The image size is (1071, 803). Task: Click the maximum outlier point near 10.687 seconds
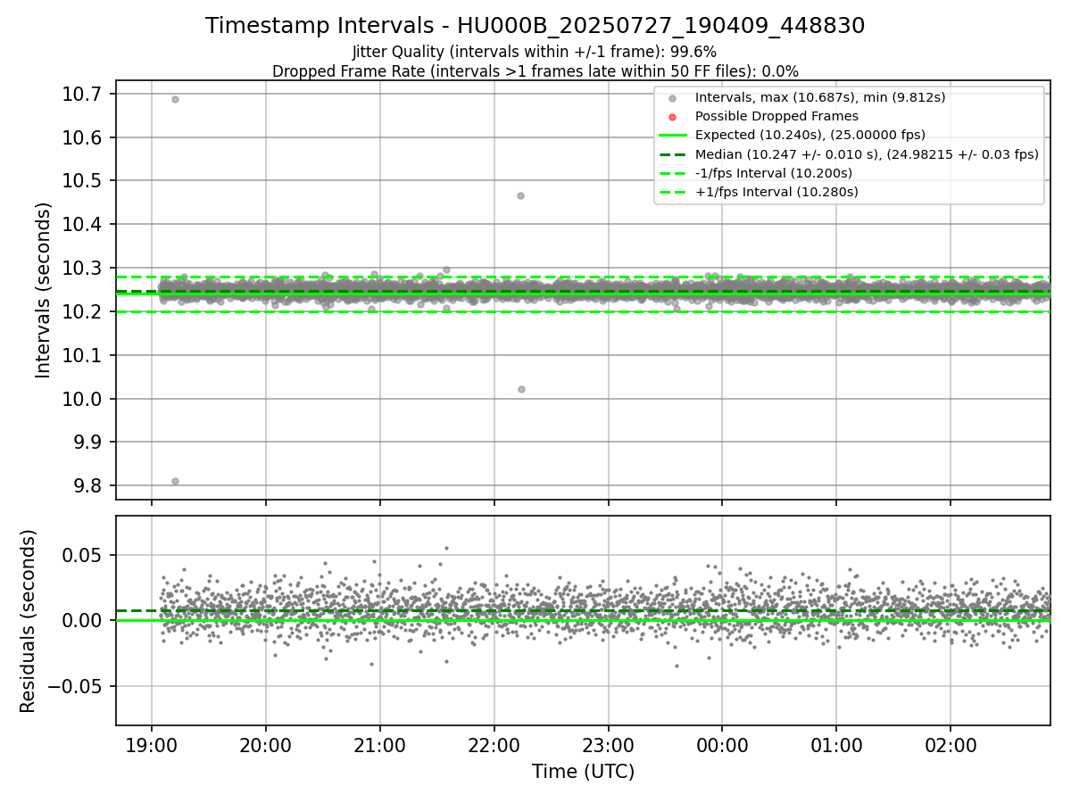coord(175,99)
